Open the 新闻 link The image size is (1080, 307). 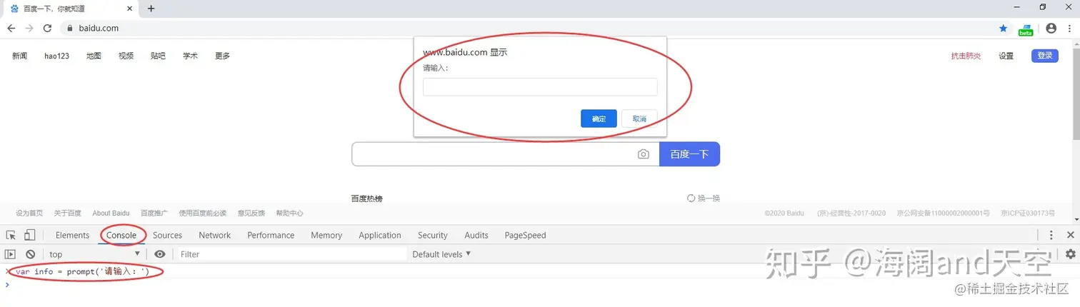(x=19, y=56)
